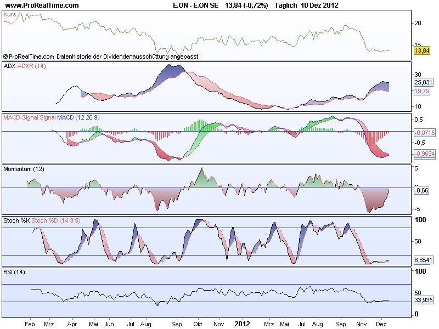Click the Okt marker on time axis
This screenshot has width=439, height=329.
[x=198, y=324]
